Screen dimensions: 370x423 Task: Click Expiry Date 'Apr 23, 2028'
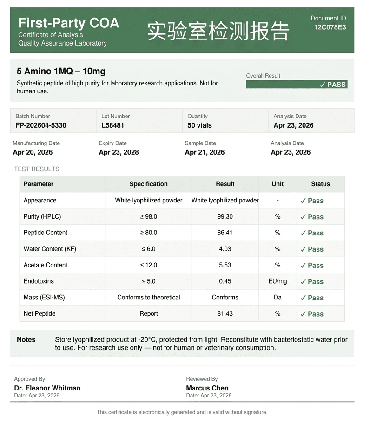(119, 152)
